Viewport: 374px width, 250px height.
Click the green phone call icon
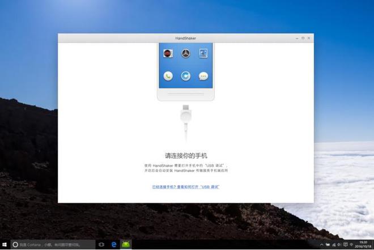click(168, 76)
